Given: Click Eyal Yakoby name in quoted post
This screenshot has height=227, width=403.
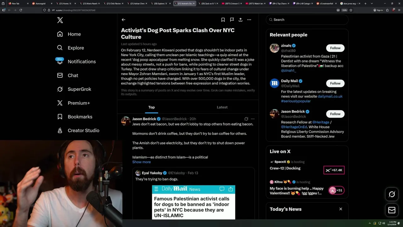Looking at the screenshot, I should point(152,173).
